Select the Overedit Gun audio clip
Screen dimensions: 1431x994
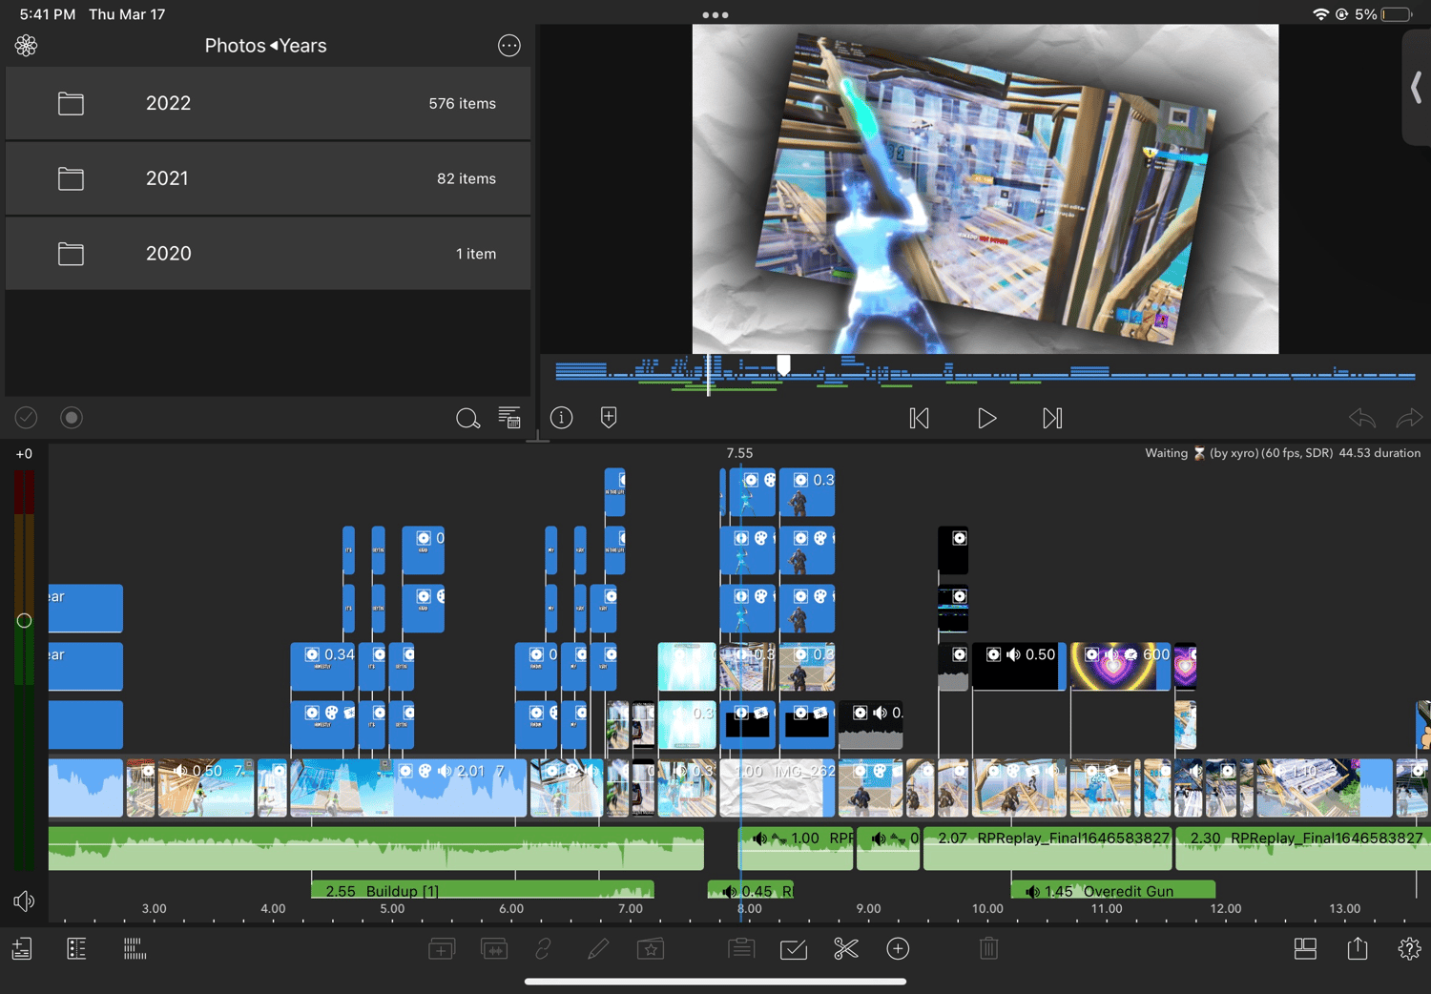(1113, 889)
